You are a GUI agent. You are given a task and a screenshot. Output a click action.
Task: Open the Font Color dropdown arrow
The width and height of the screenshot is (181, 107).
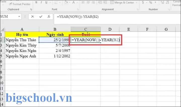click(77, 2)
